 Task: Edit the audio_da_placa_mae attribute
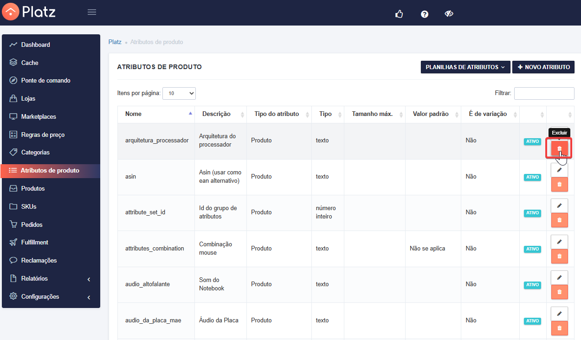pyautogui.click(x=559, y=314)
